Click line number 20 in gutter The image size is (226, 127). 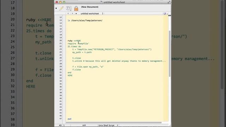pyautogui.click(x=61, y=41)
